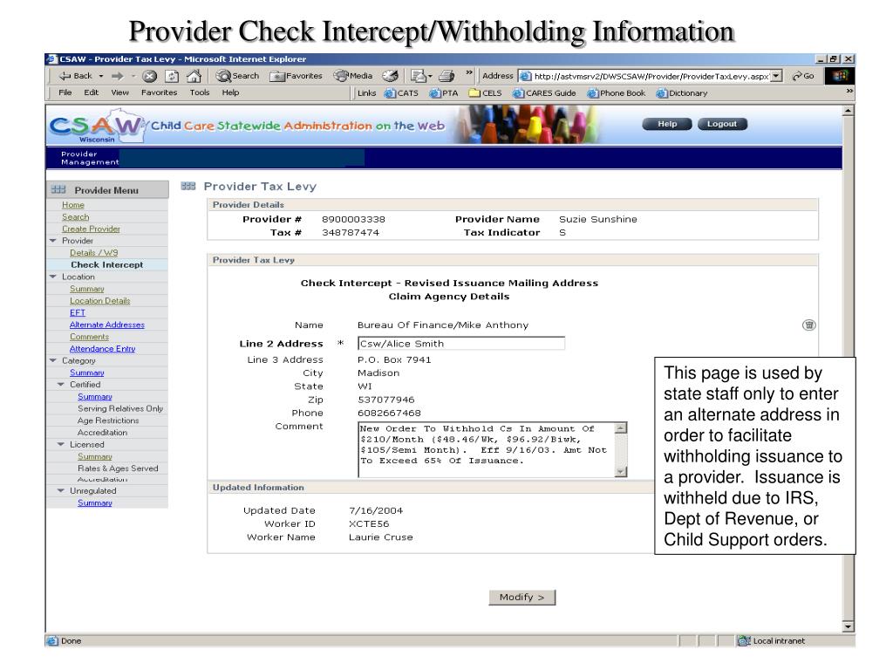Click page scrollbar down arrow
893x670 pixels.
pyautogui.click(x=848, y=626)
